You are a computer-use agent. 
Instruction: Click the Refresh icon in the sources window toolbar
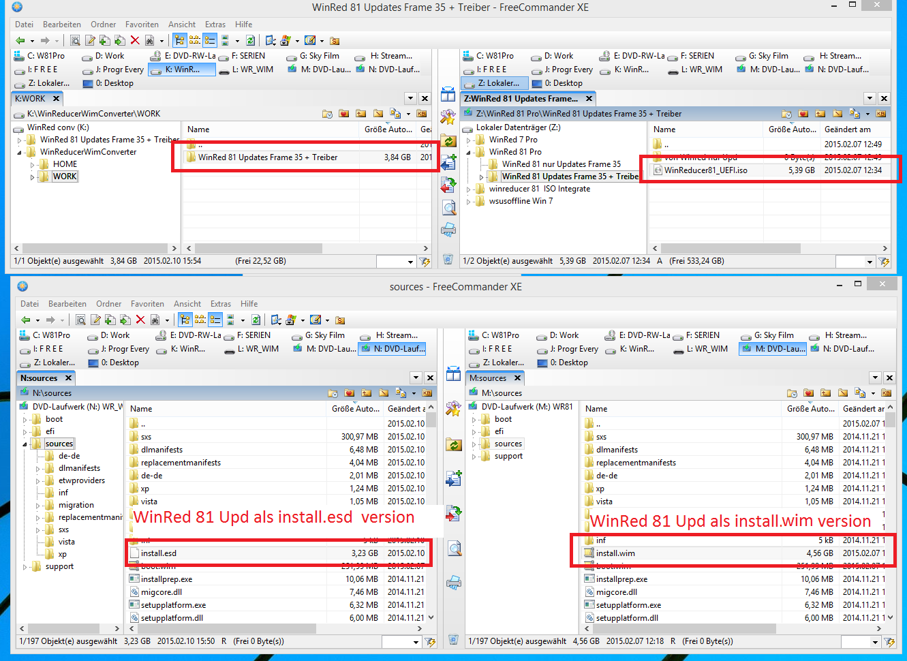(x=256, y=320)
